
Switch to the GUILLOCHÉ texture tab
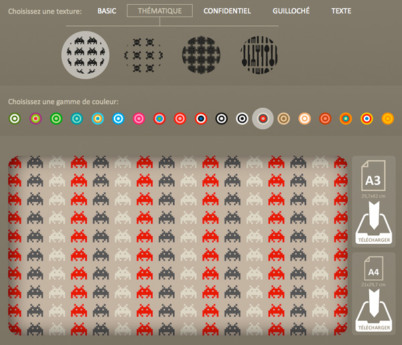click(291, 11)
